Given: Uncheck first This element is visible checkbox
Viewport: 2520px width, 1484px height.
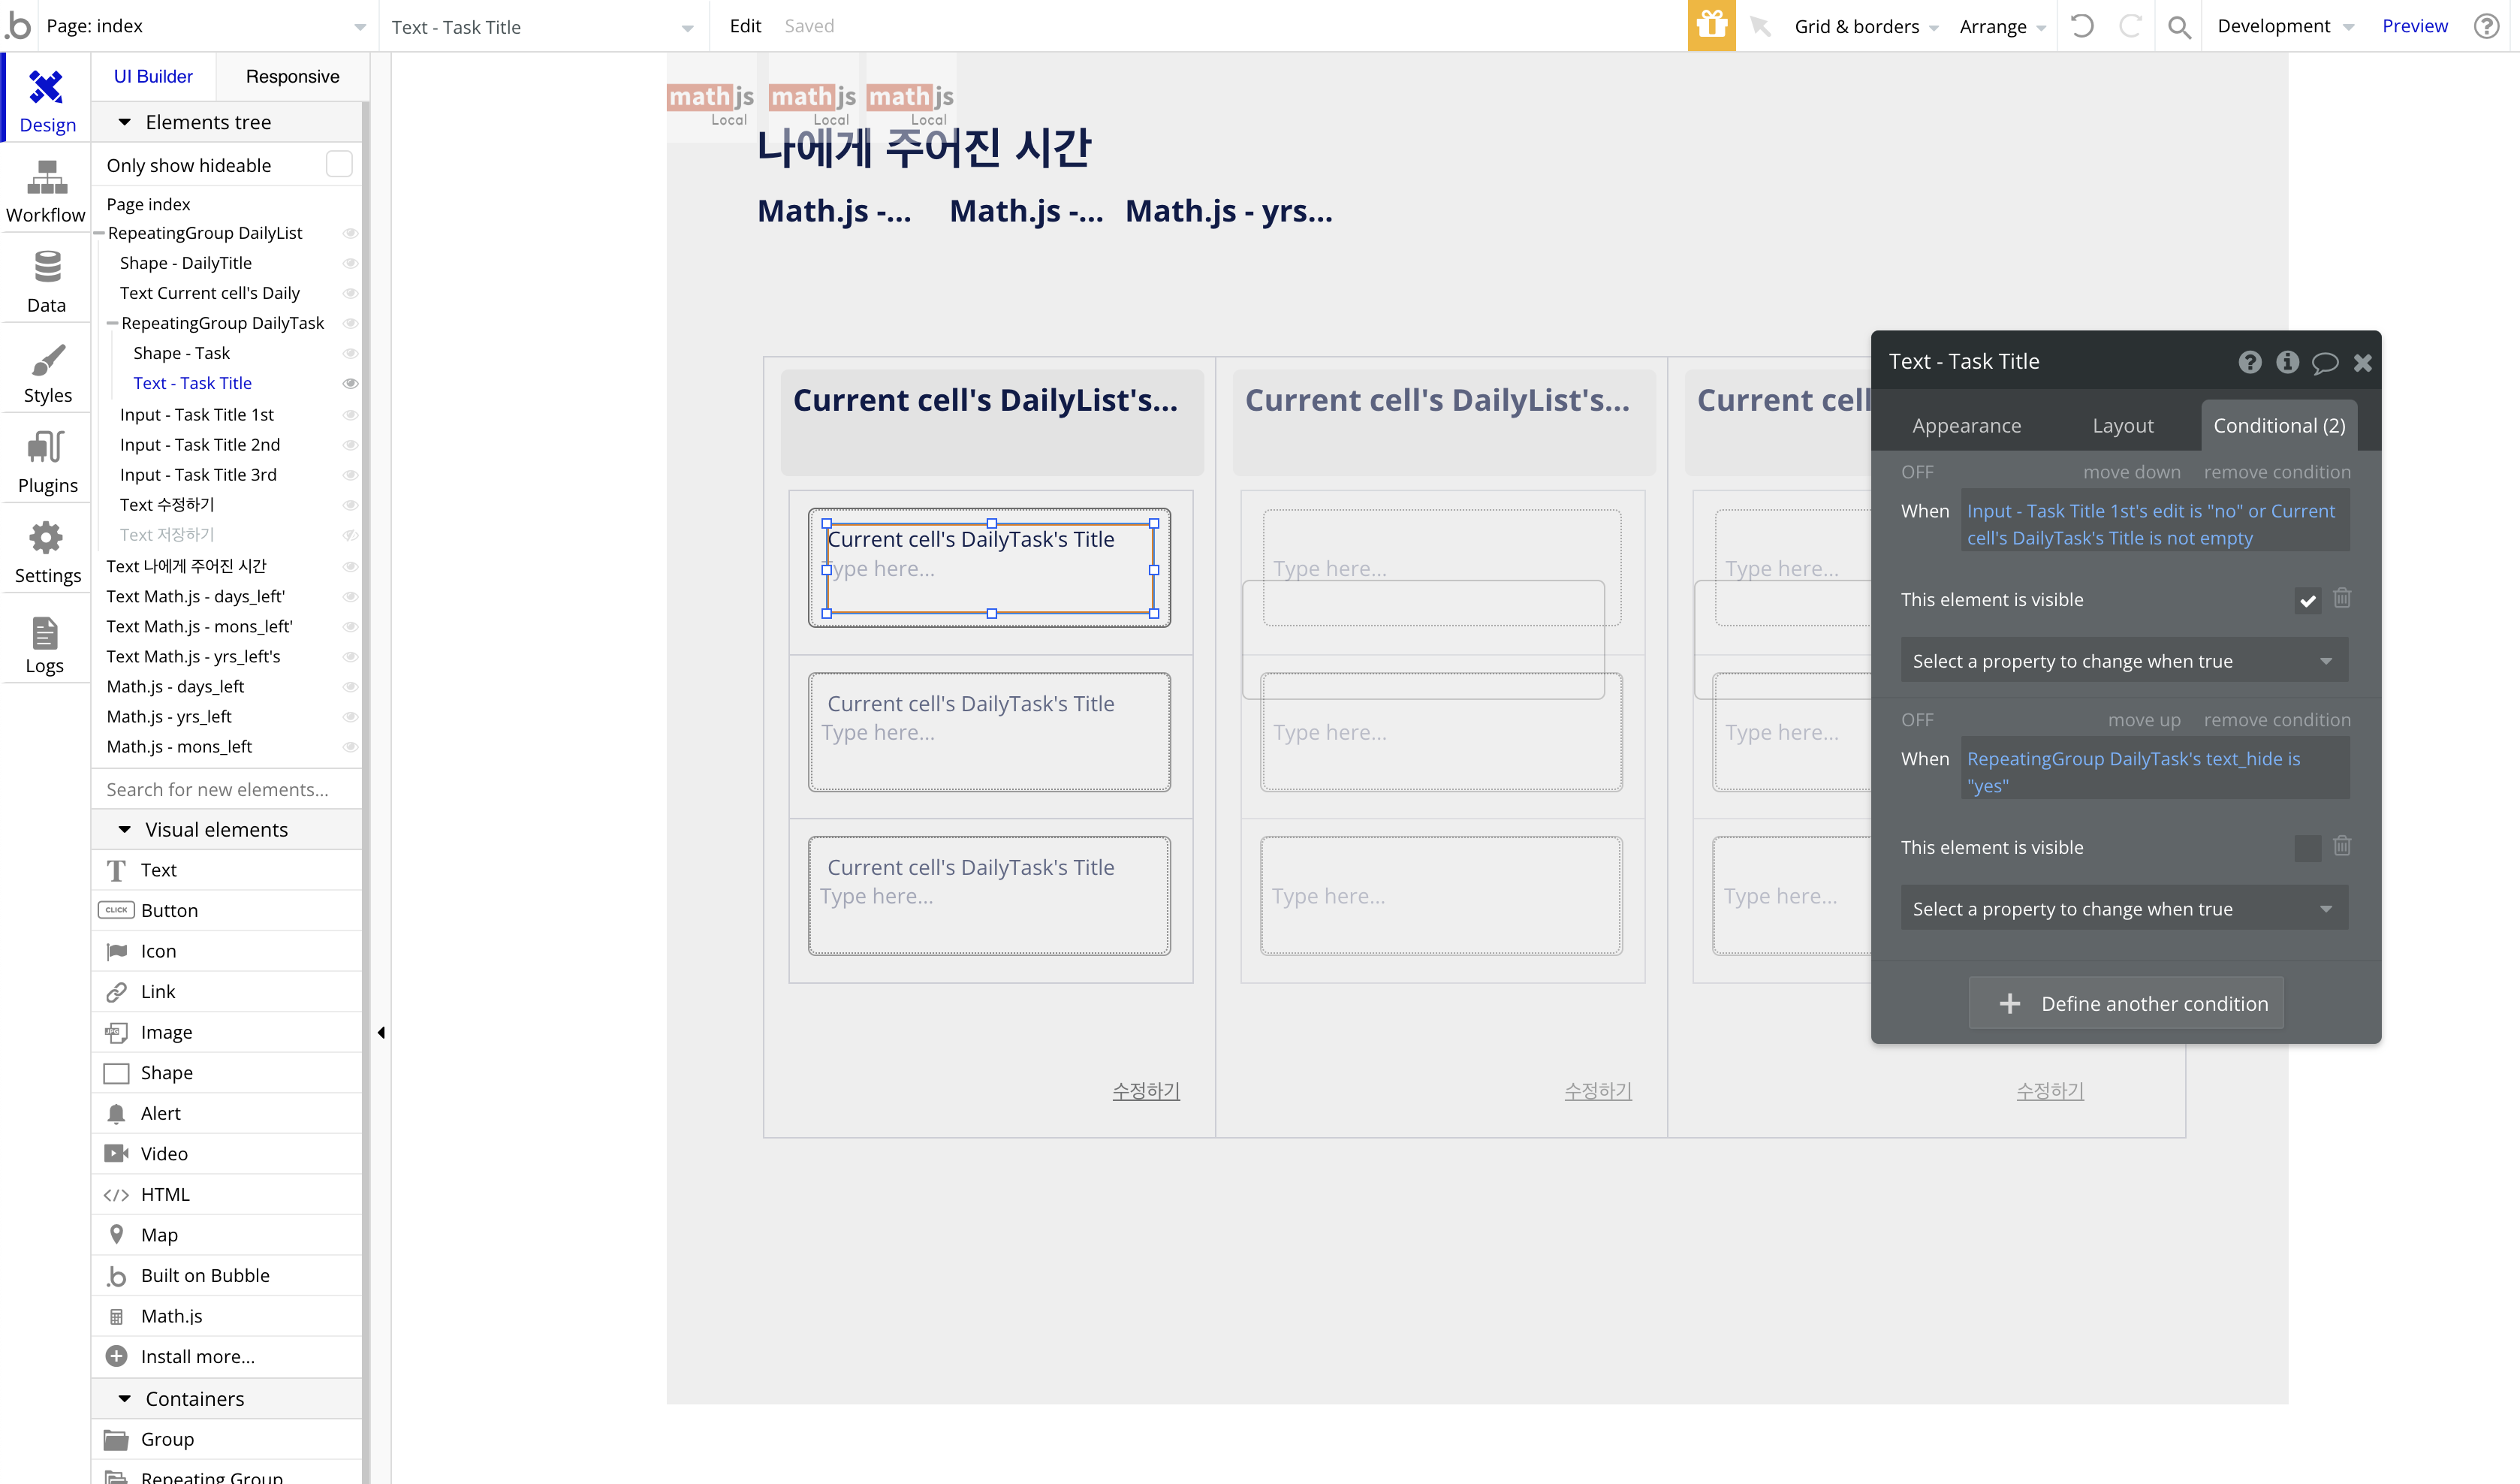Looking at the screenshot, I should click(2307, 600).
